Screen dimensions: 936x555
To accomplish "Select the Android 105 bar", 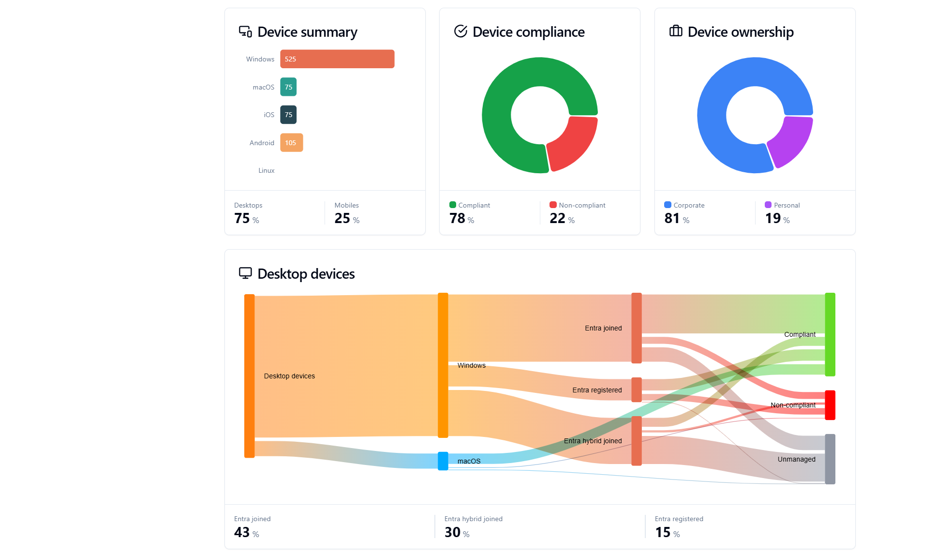I will pos(291,143).
